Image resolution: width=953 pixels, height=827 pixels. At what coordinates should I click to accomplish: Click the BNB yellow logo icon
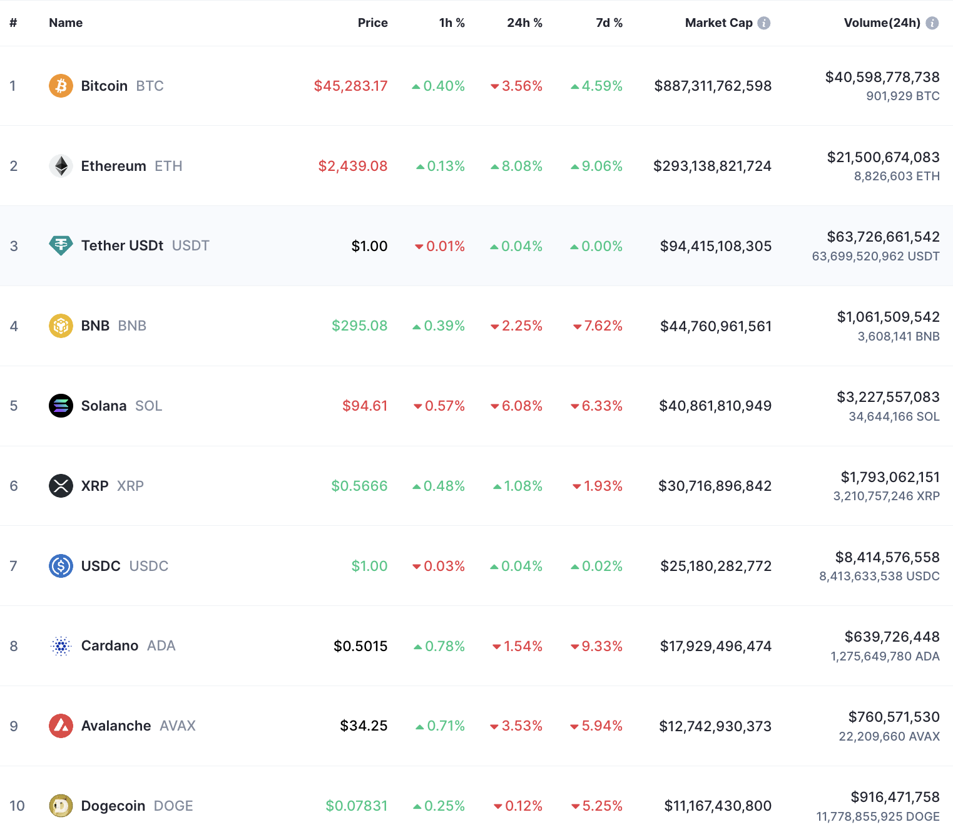coord(61,326)
